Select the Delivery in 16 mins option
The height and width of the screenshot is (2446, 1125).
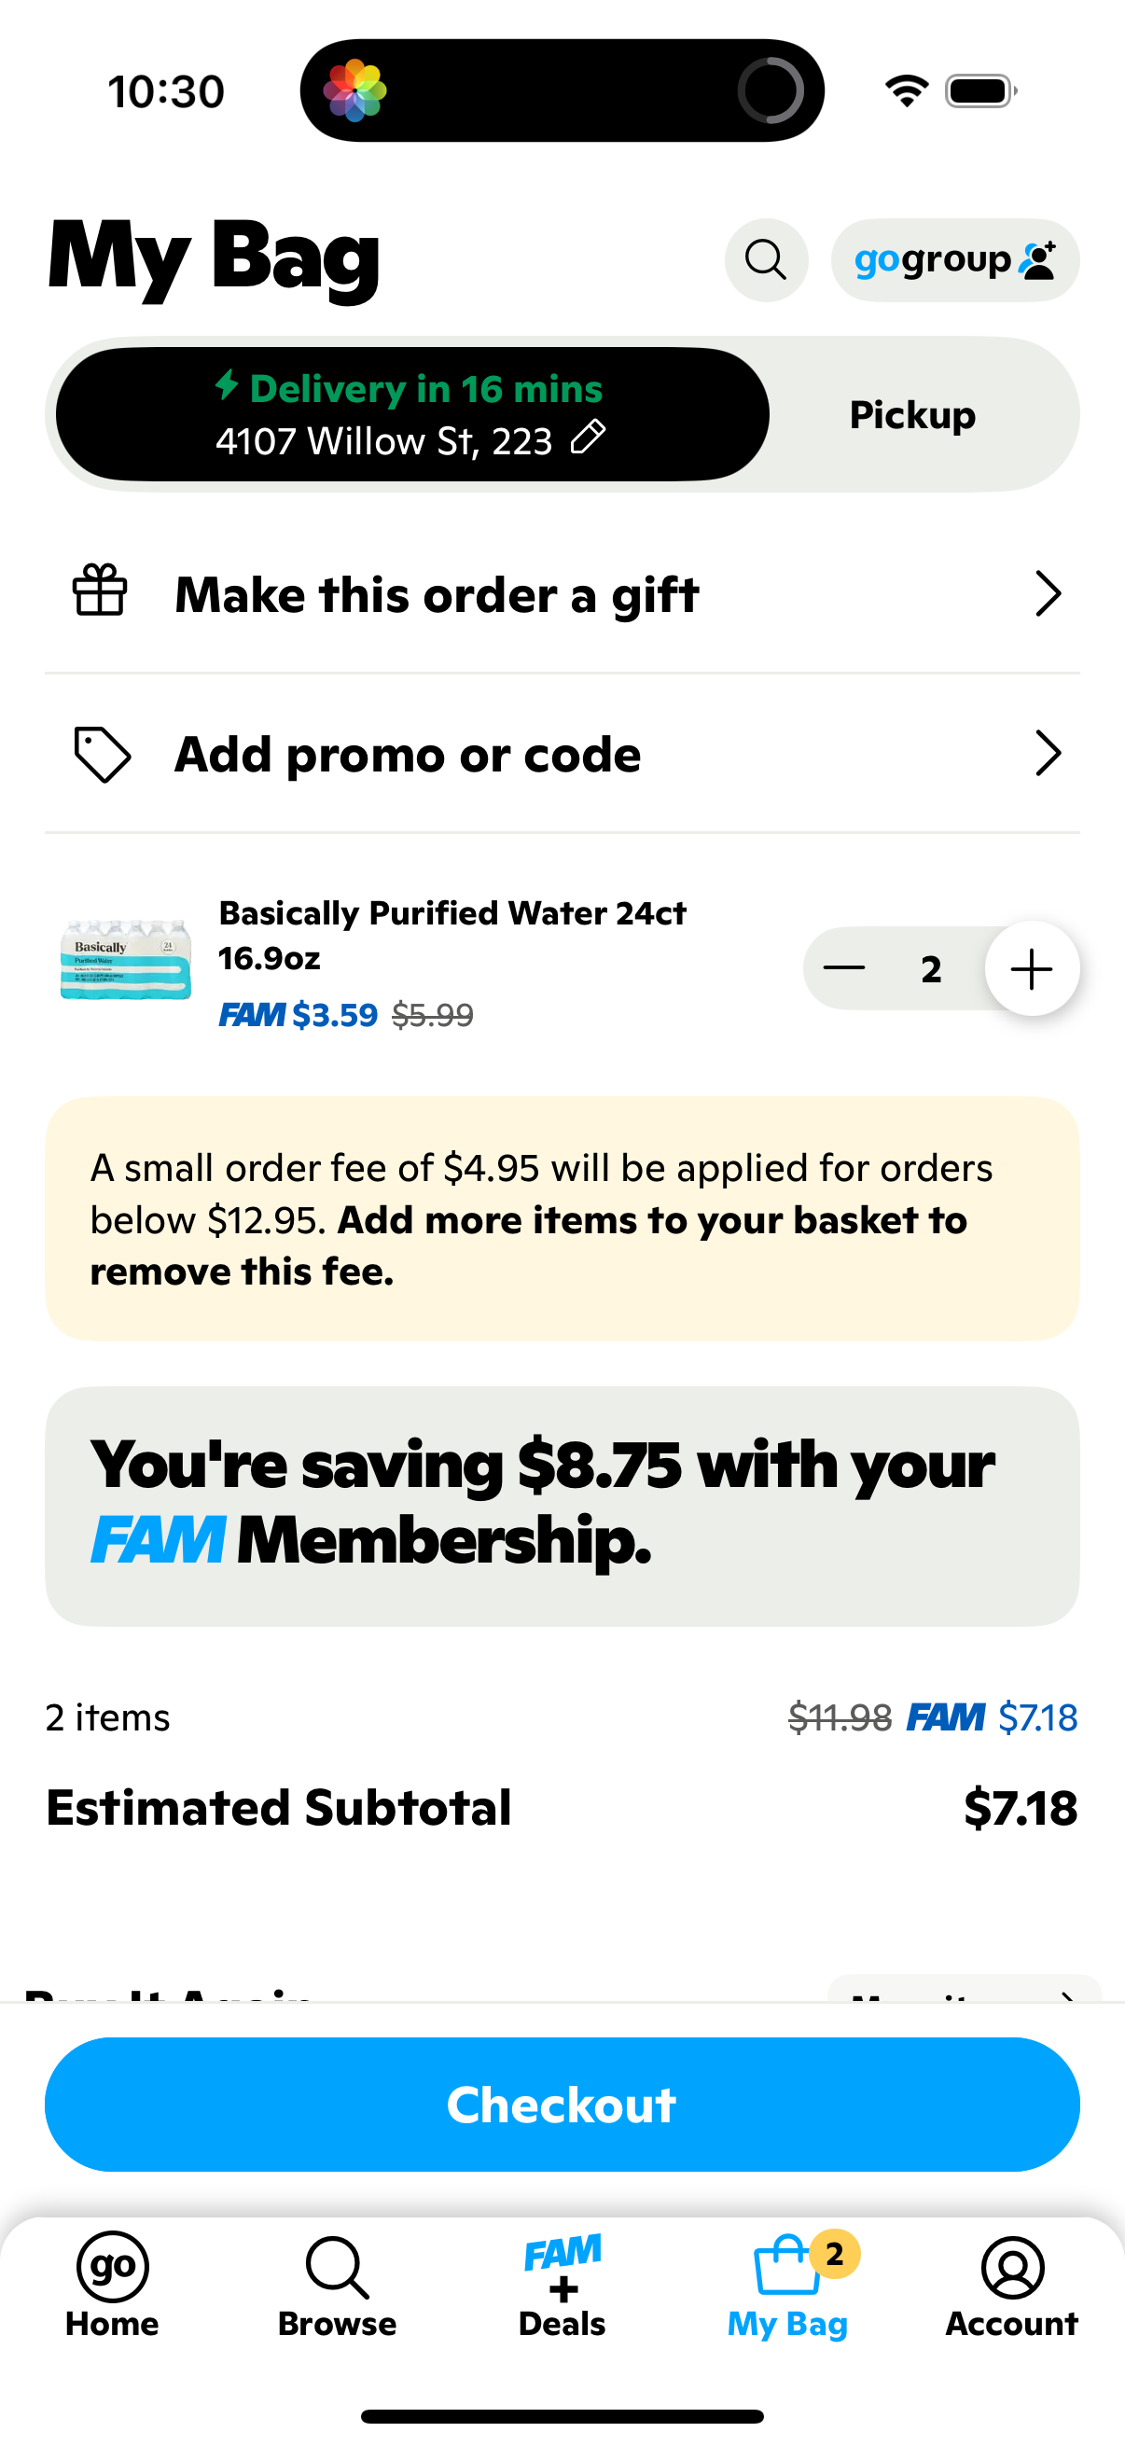tap(413, 414)
